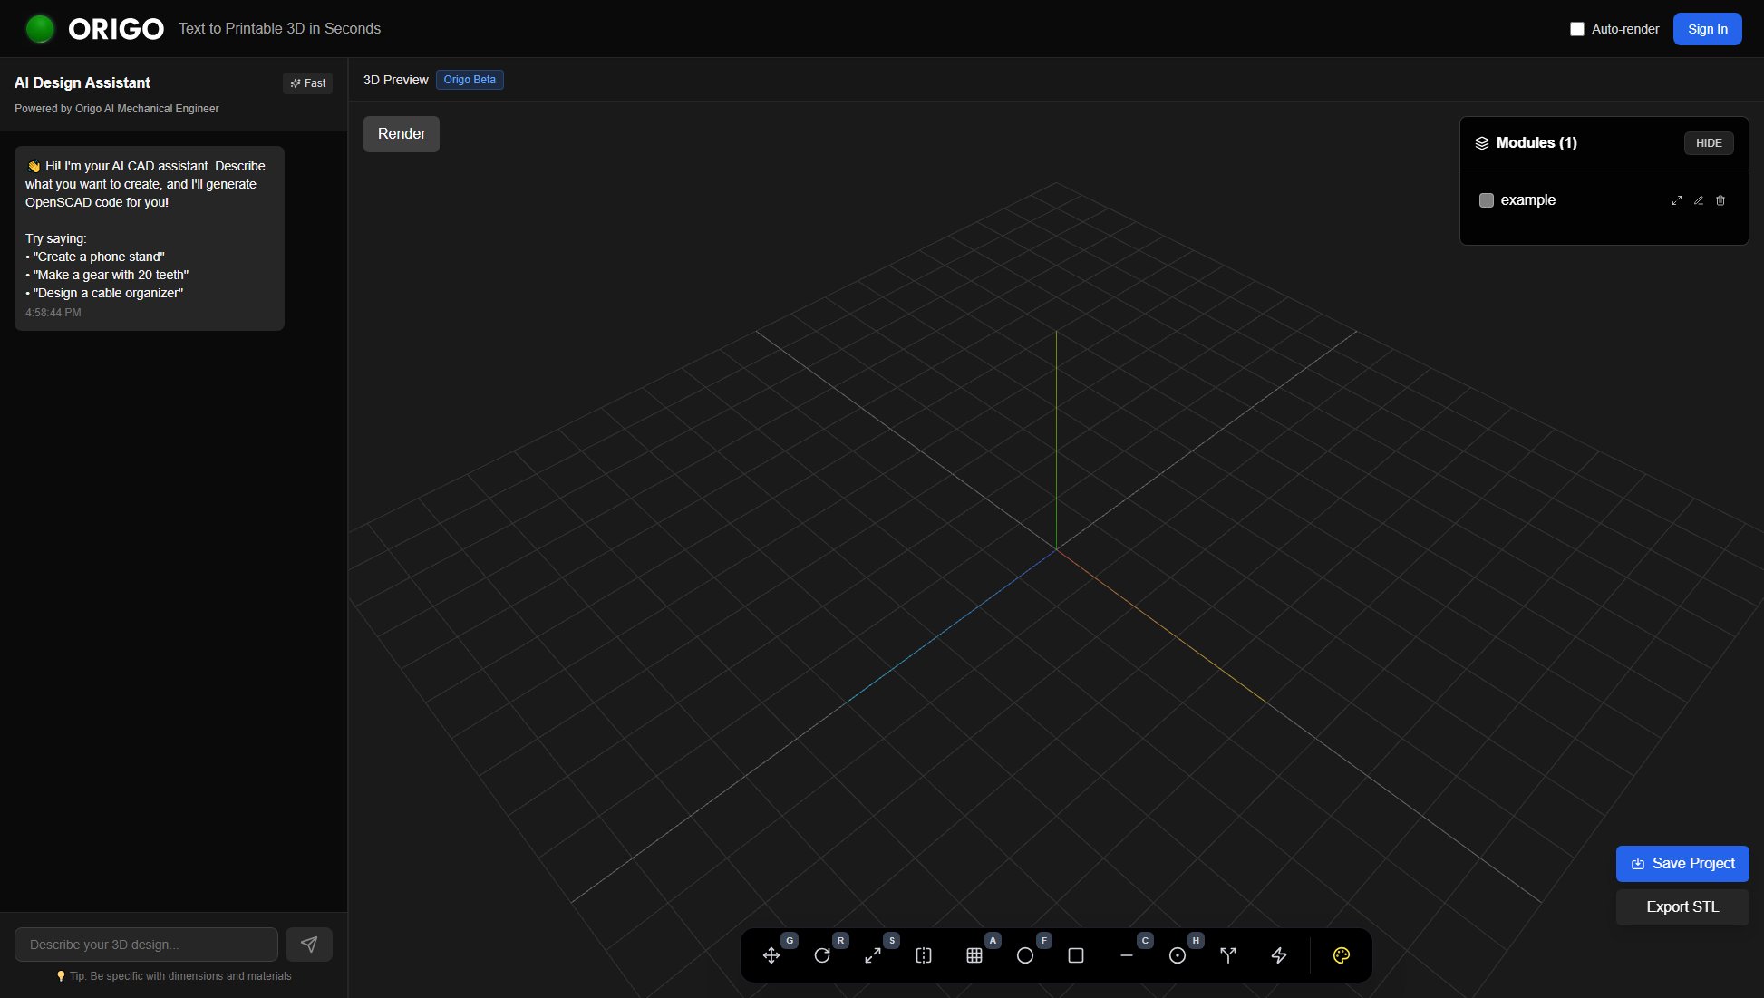Expand the example module to full view
This screenshot has height=998, width=1764.
[1675, 200]
